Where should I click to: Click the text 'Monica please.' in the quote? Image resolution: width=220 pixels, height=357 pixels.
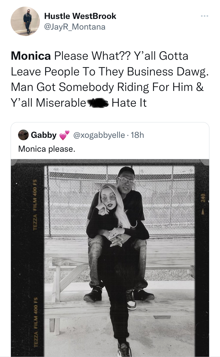tap(47, 149)
